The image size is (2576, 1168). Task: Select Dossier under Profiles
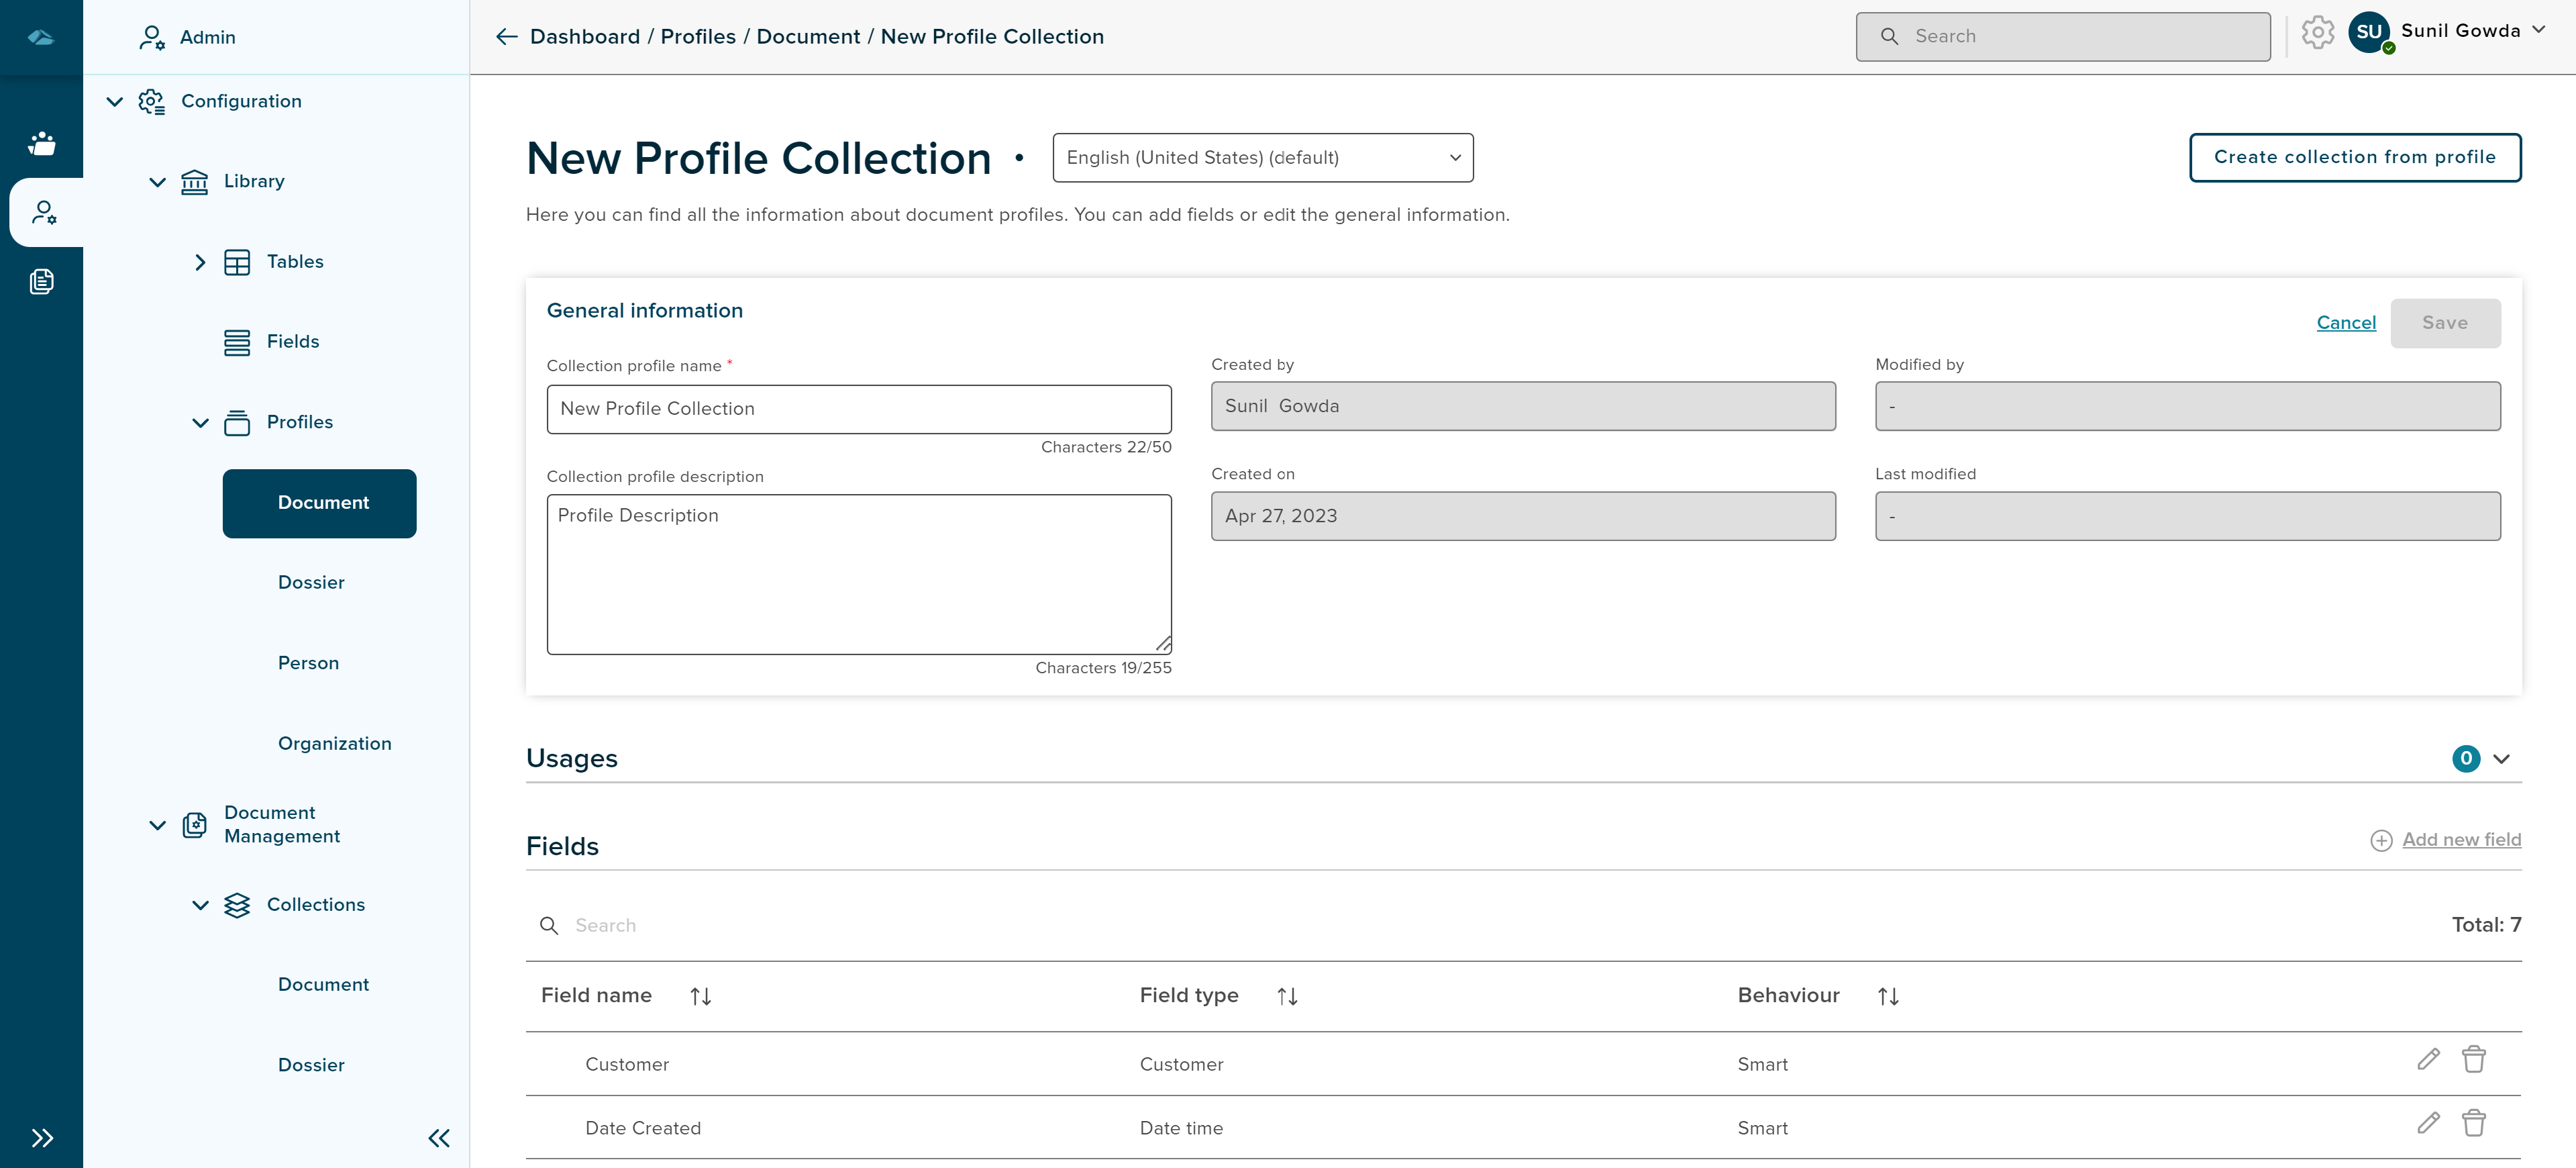tap(311, 583)
